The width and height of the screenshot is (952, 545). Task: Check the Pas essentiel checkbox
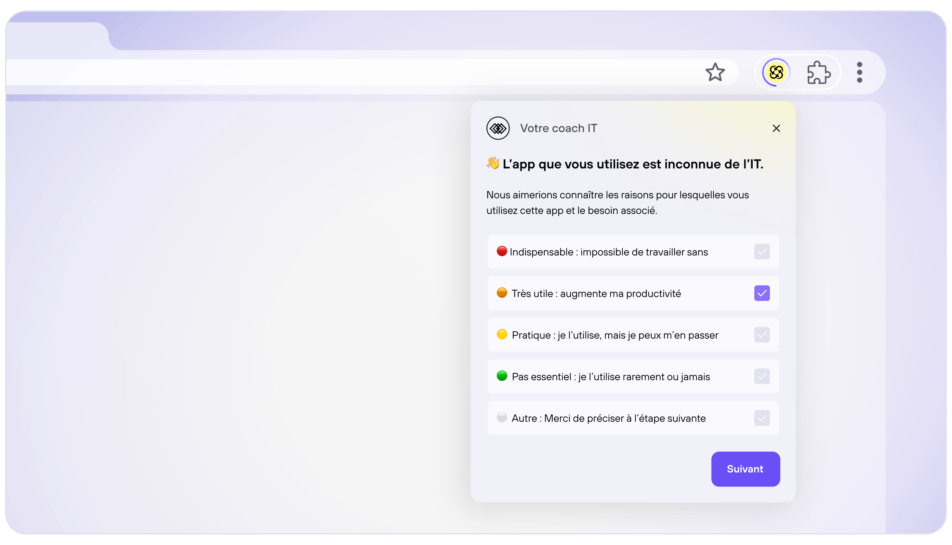tap(762, 376)
